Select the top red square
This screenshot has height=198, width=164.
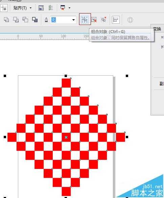point(66,83)
